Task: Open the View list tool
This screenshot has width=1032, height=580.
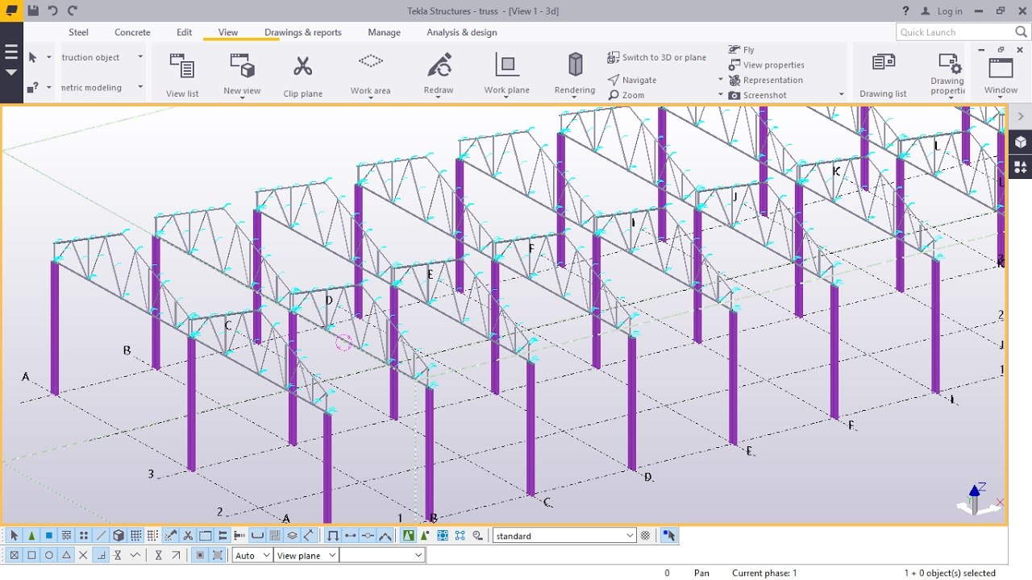Action: (182, 75)
